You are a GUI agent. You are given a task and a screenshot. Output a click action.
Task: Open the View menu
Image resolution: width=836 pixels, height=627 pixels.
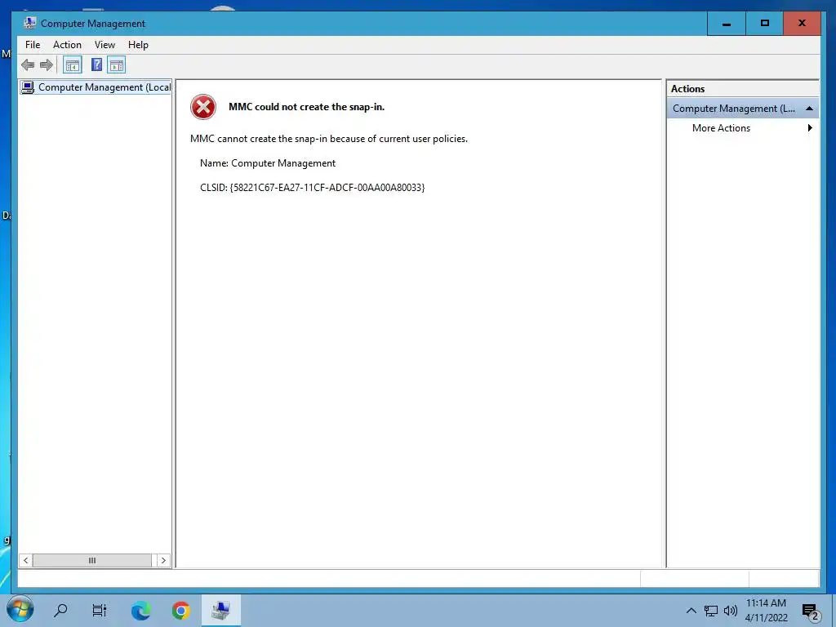coord(104,45)
